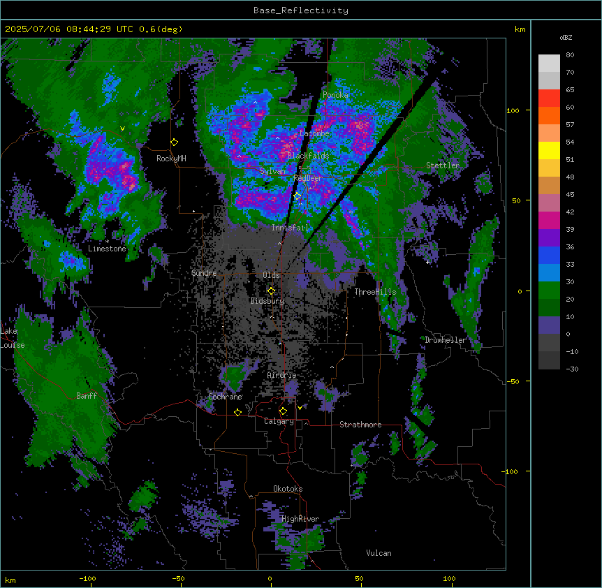Click the asterisk marker above Limestone

(107, 242)
